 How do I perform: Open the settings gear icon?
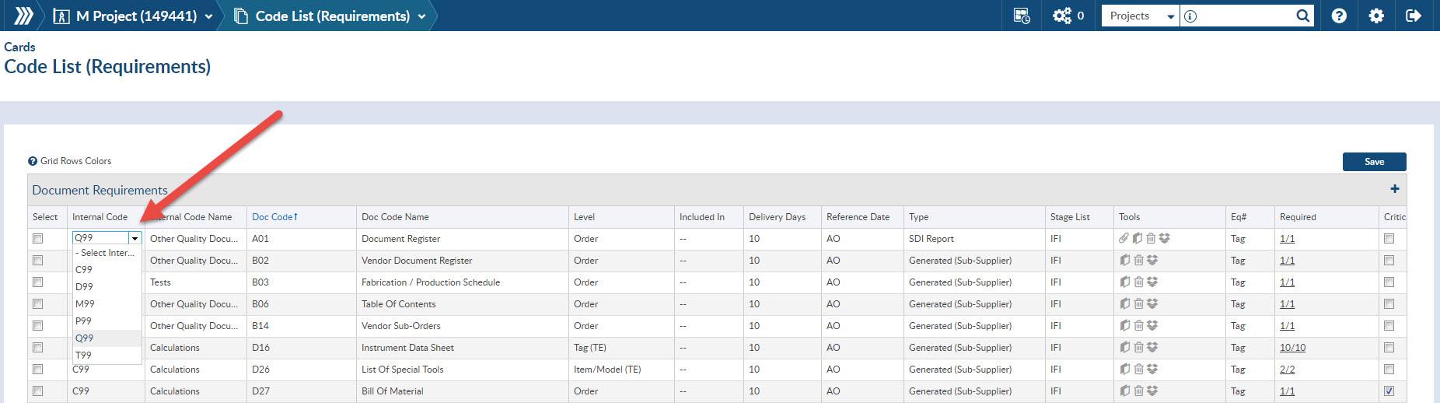point(1376,16)
